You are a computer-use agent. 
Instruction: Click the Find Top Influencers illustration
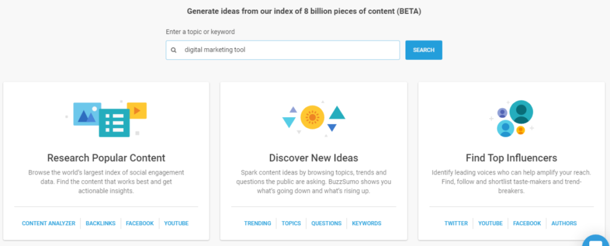pos(511,118)
